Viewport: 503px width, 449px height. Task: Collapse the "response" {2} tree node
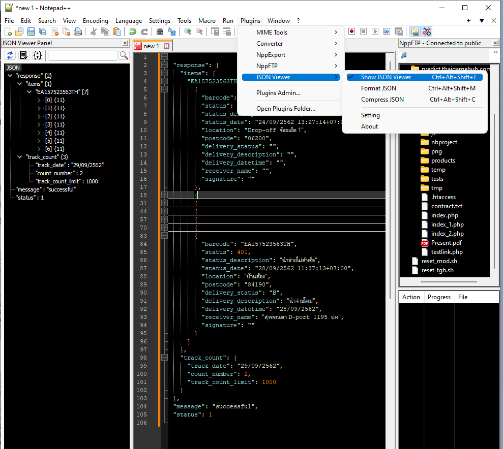pos(10,76)
